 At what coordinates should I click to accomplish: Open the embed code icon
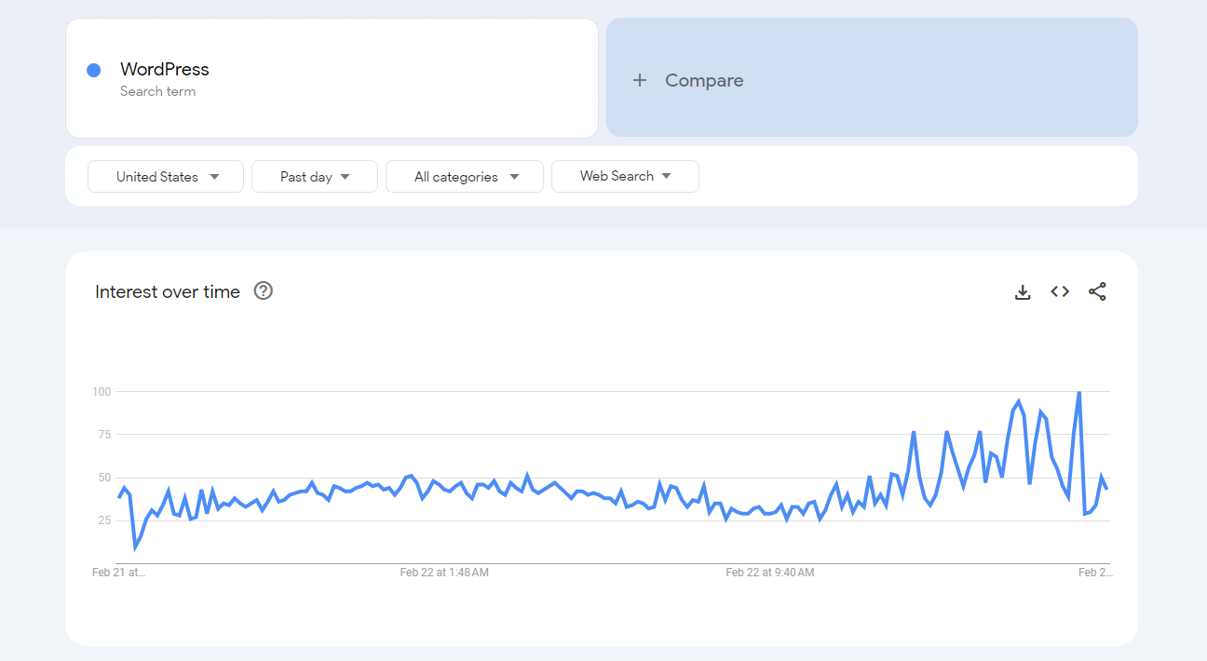click(1060, 291)
